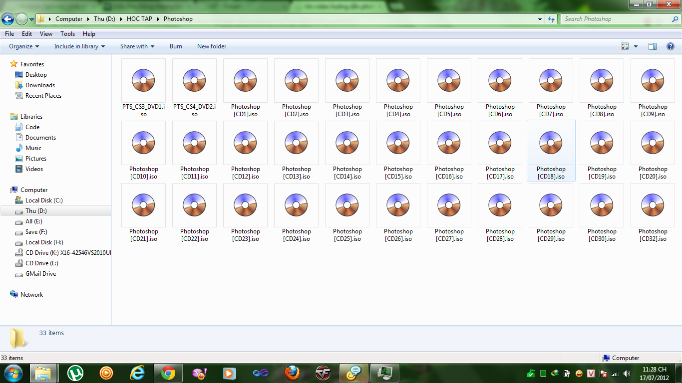Viewport: 682px width, 383px height.
Task: Launch Firefox from the taskbar
Action: tap(292, 373)
